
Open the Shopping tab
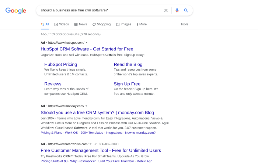coord(101,24)
